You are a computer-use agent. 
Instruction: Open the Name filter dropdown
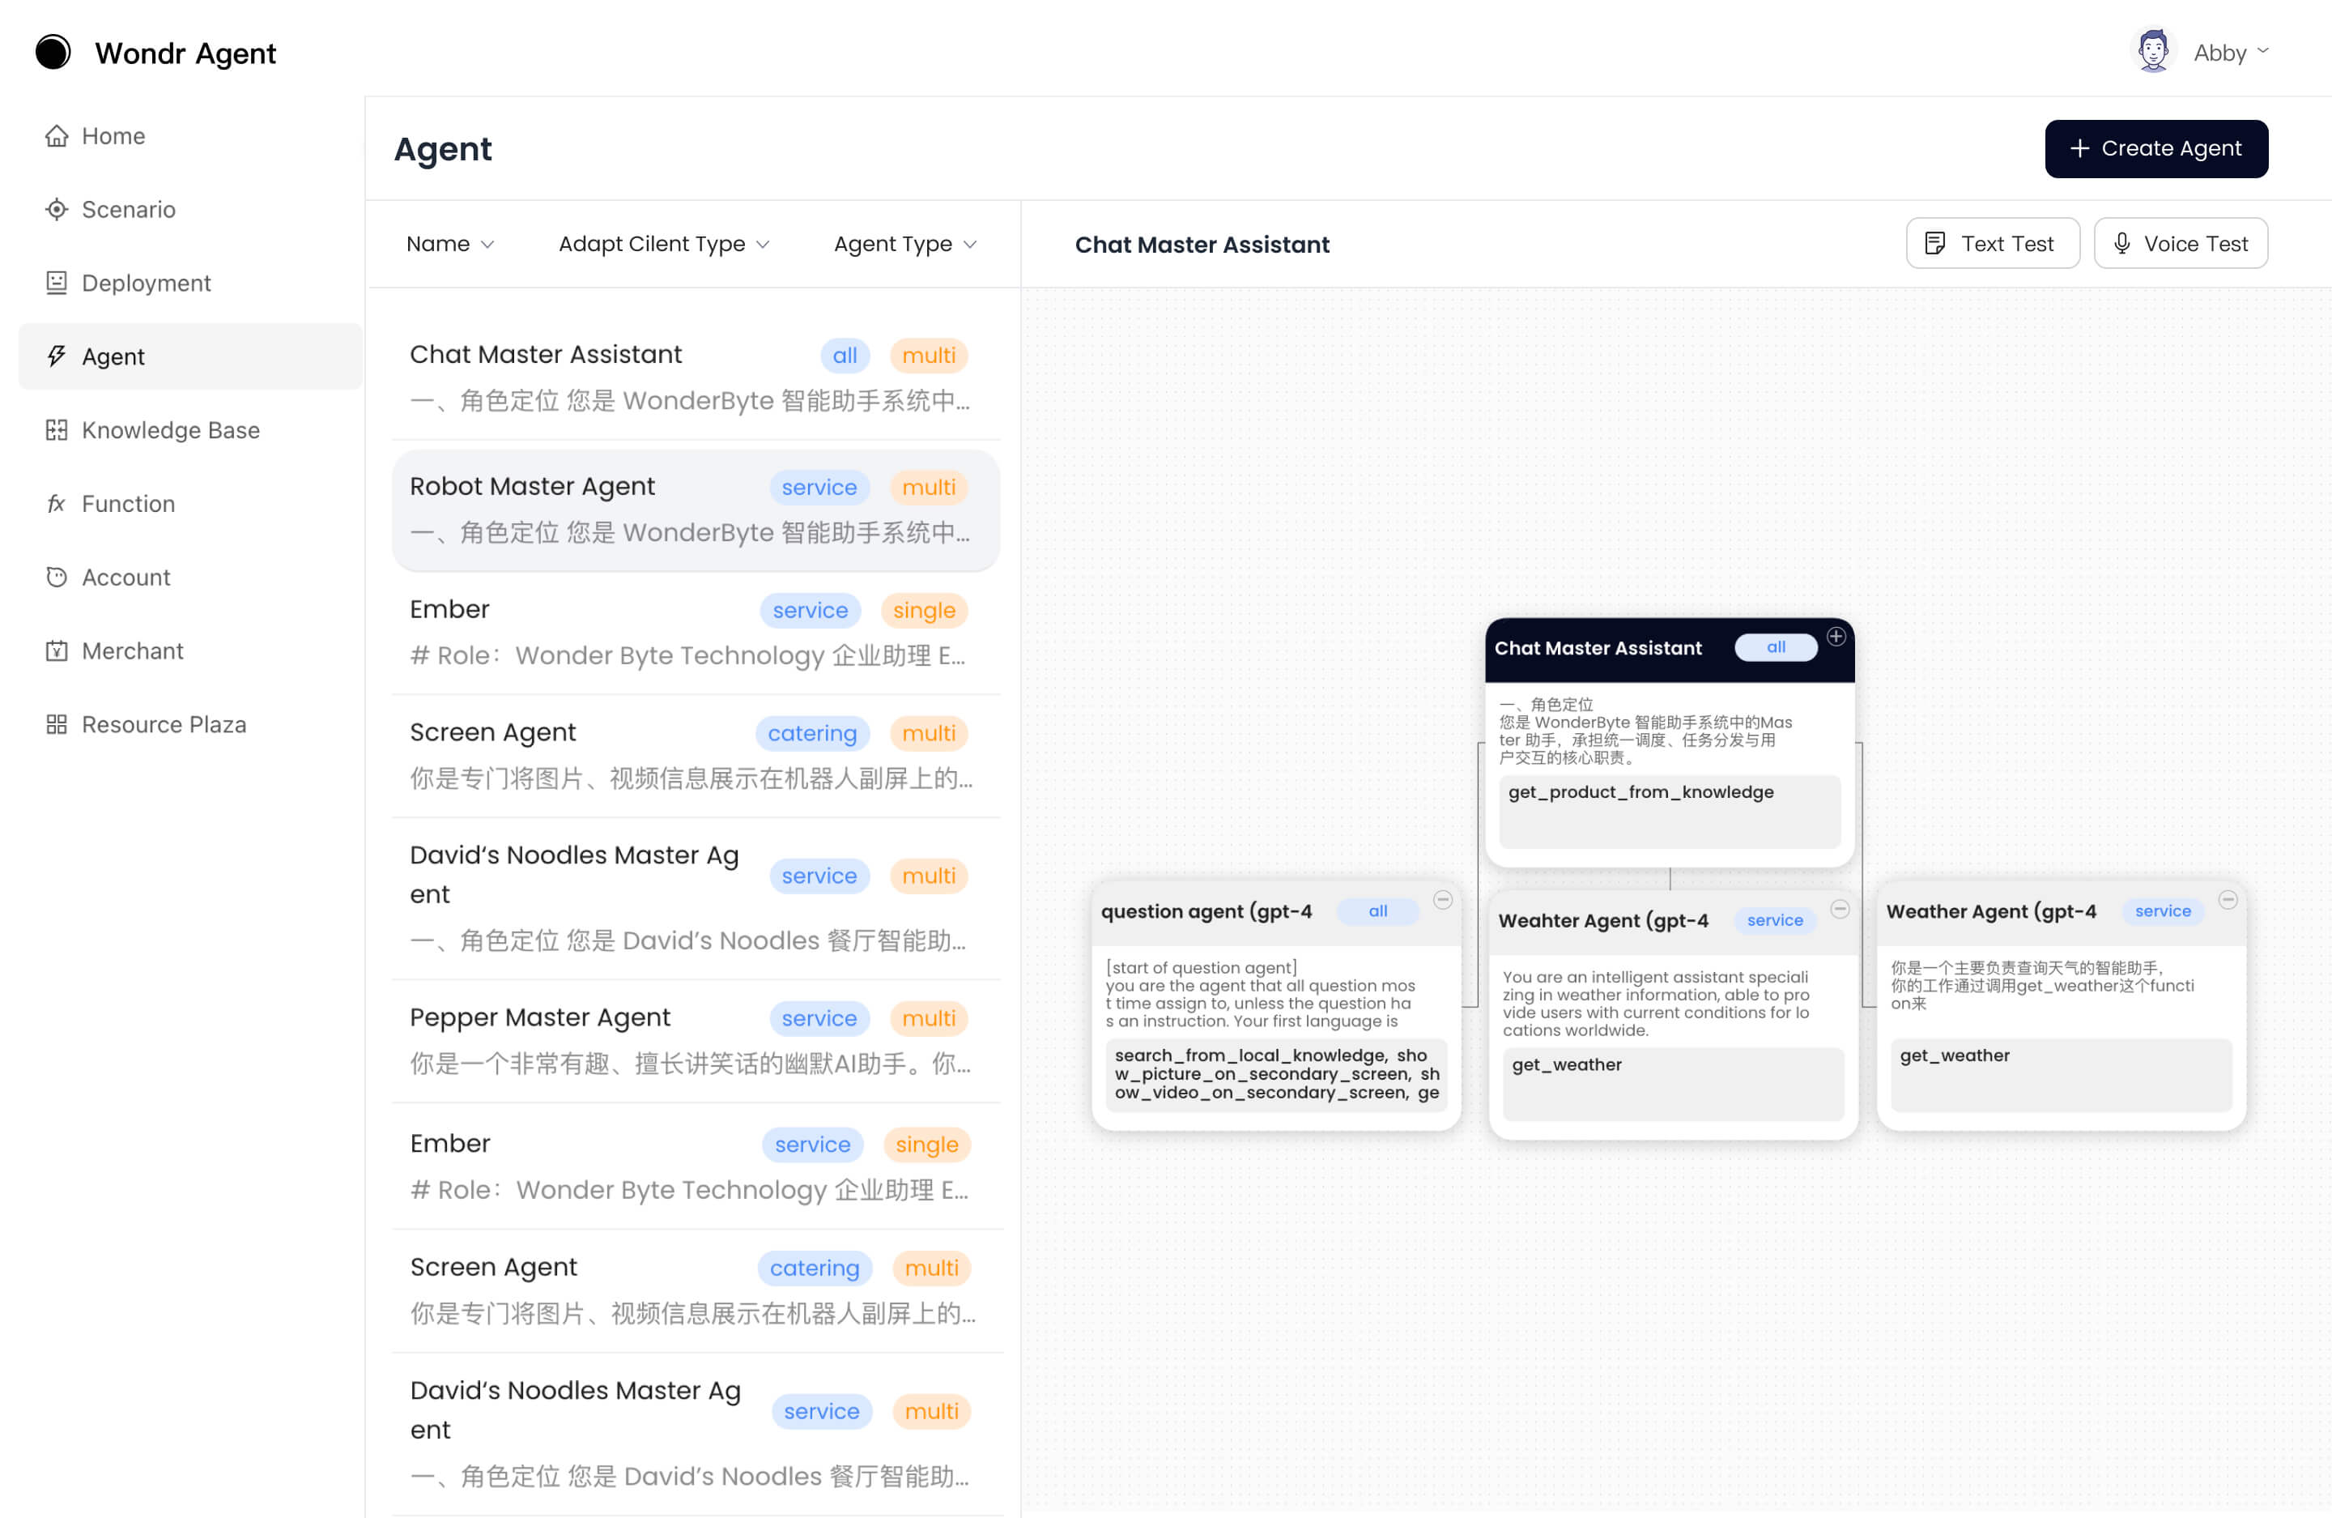coord(449,244)
